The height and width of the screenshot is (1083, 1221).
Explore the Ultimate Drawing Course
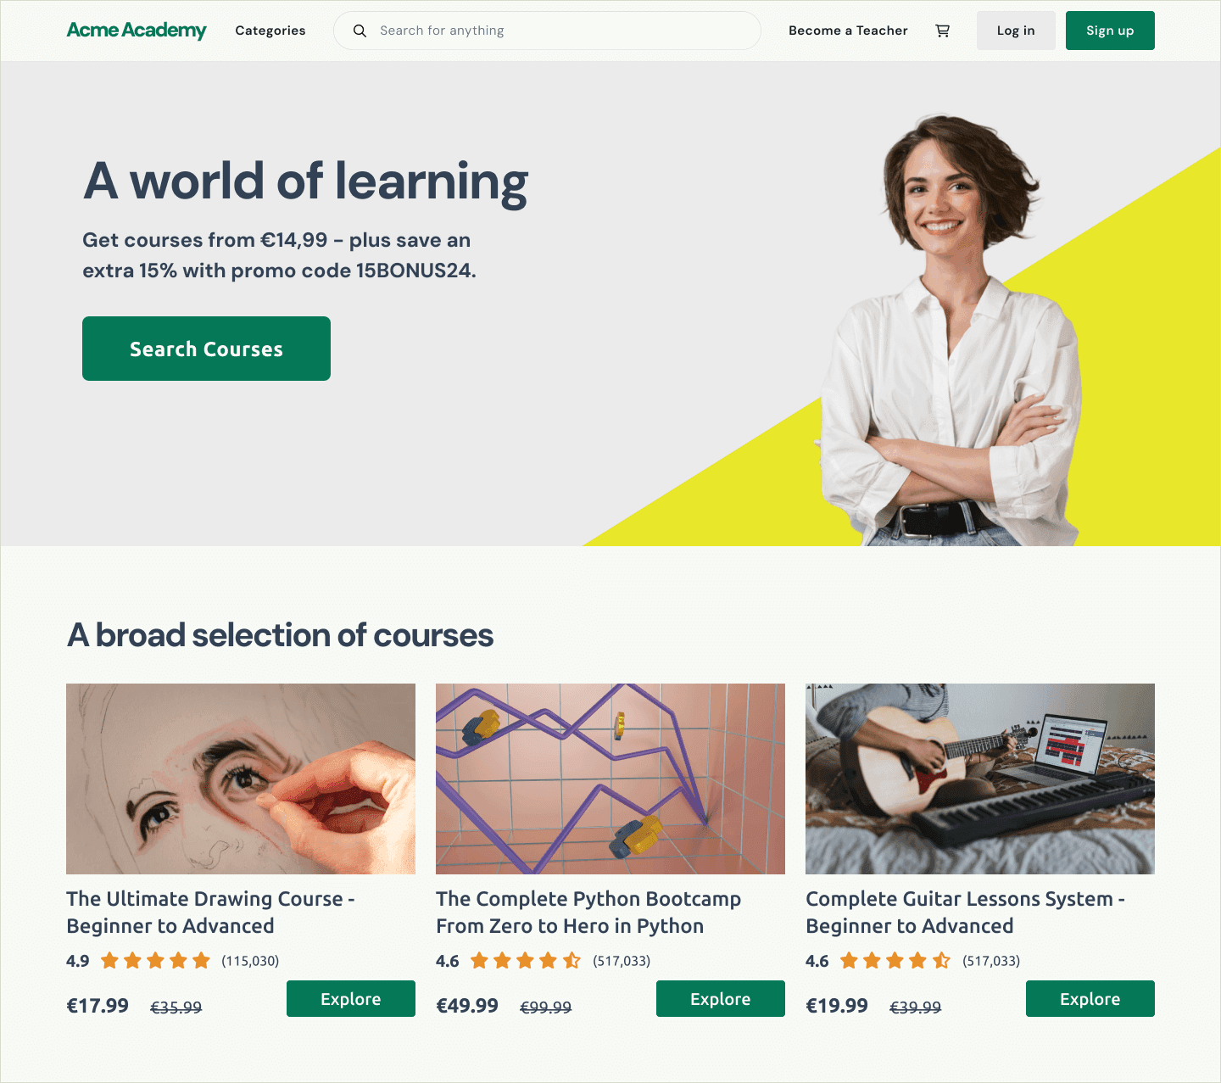click(351, 999)
